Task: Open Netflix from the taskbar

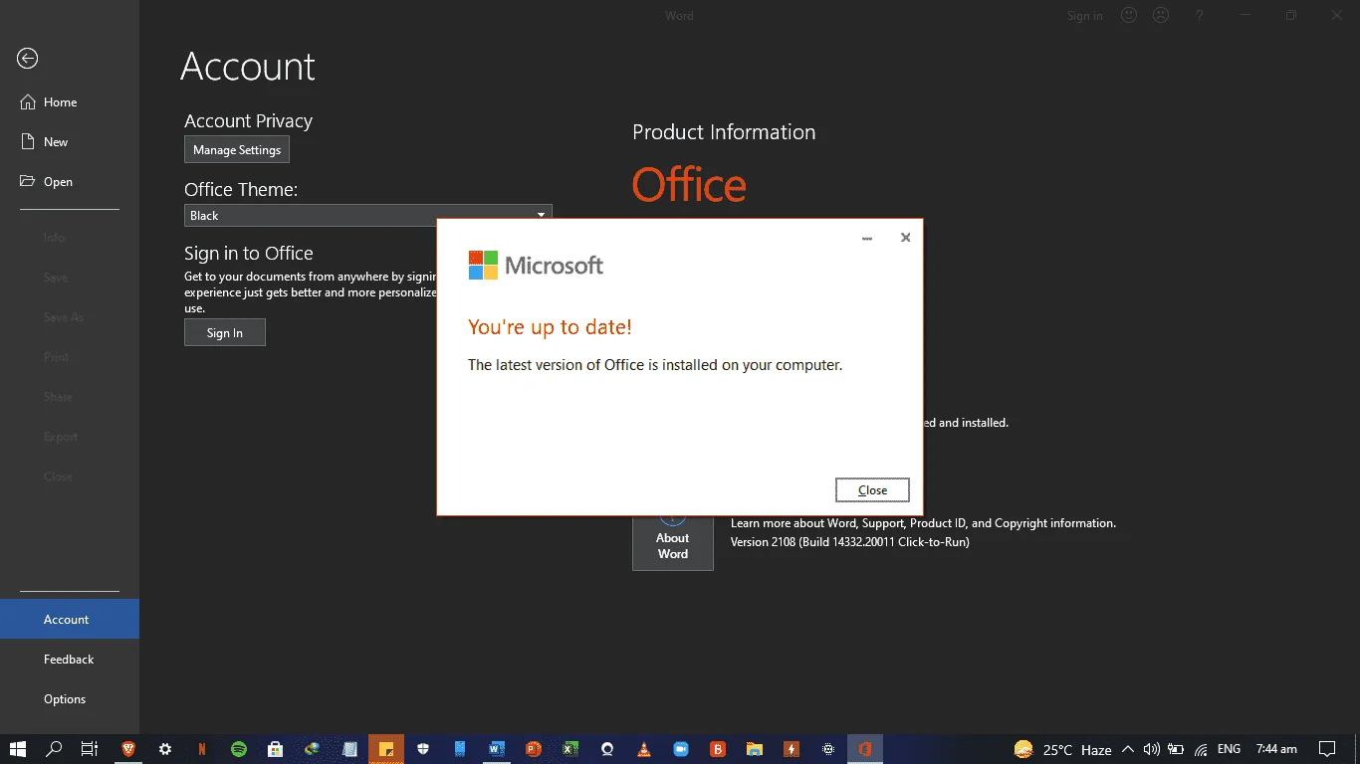Action: [202, 749]
